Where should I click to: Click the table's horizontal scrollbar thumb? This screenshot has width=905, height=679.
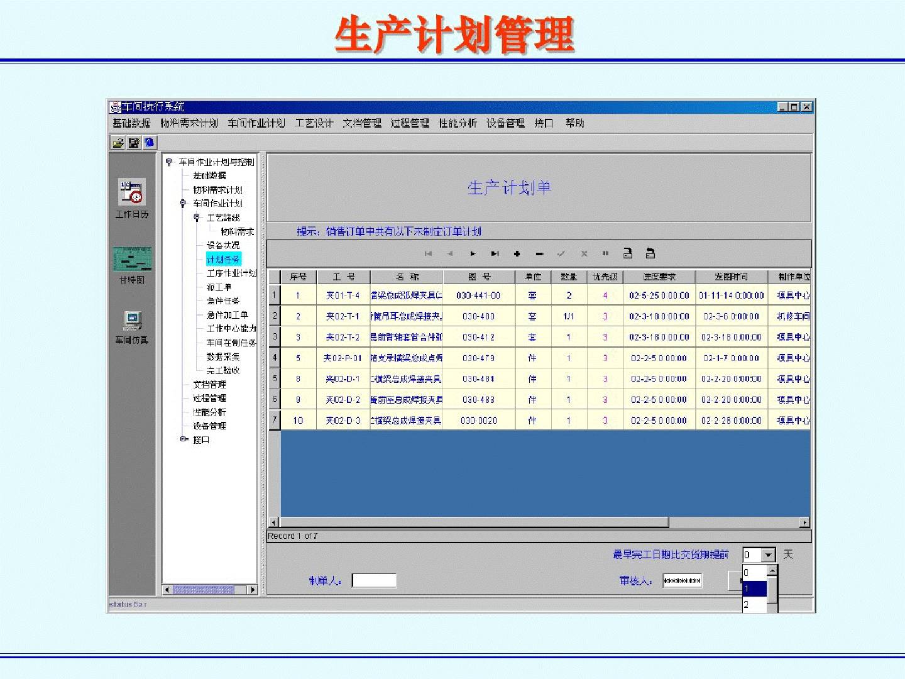click(474, 522)
